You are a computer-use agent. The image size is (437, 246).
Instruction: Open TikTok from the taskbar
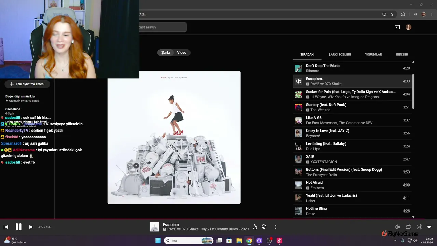(279, 241)
